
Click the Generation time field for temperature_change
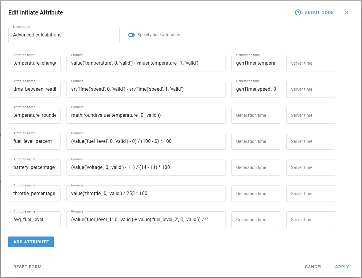(255, 63)
